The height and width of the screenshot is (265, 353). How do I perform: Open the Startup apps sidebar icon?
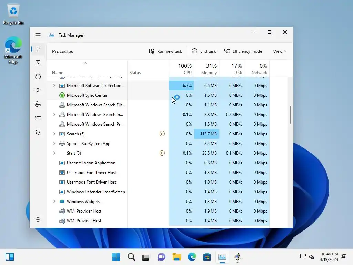[38, 90]
